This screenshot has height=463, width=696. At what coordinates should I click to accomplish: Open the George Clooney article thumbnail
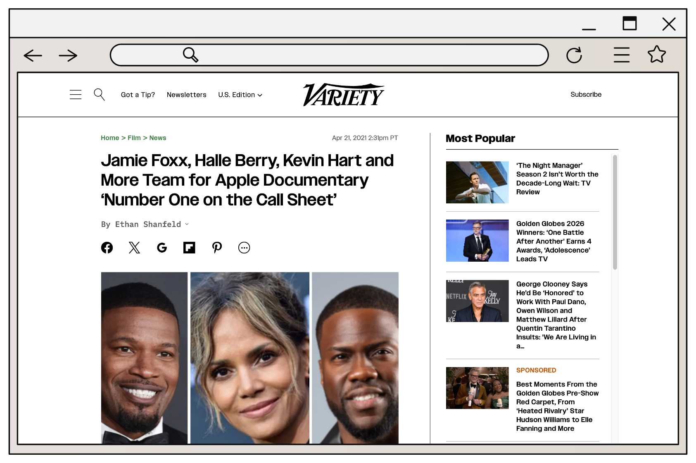coord(477,301)
